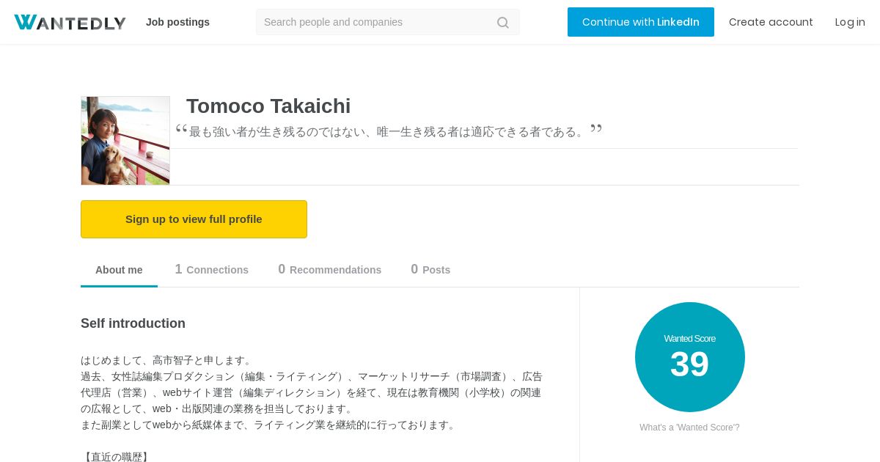Viewport: 880px width, 462px height.
Task: Click the opening quotation mark icon
Action: (x=181, y=129)
